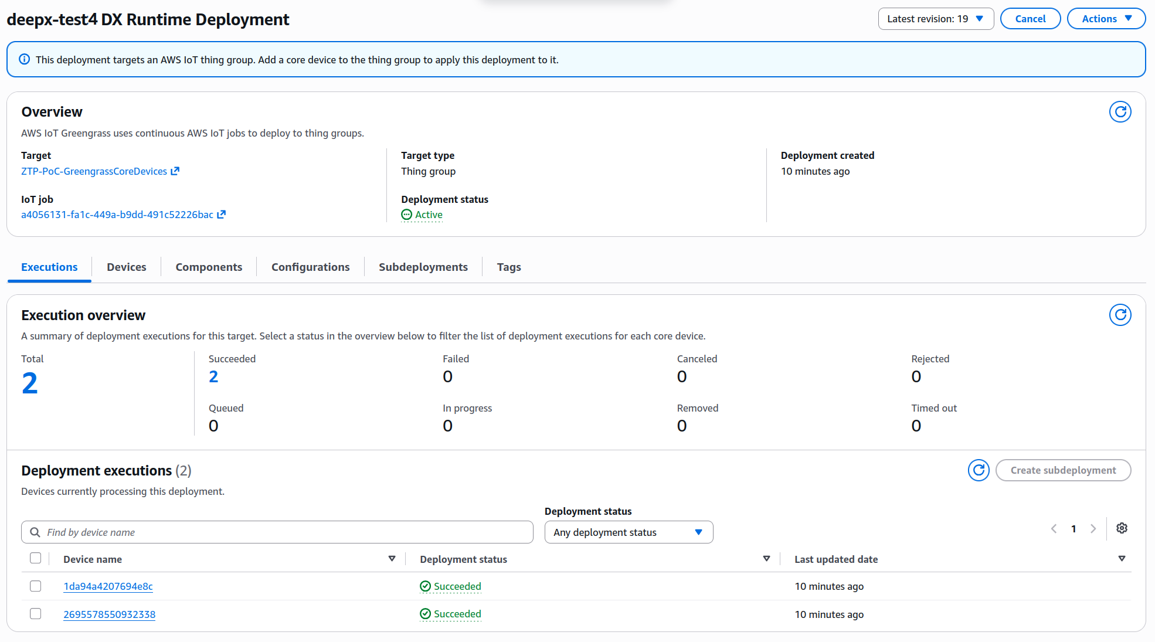Open device 1da94a4207694e8c link
The image size is (1155, 642).
[108, 586]
